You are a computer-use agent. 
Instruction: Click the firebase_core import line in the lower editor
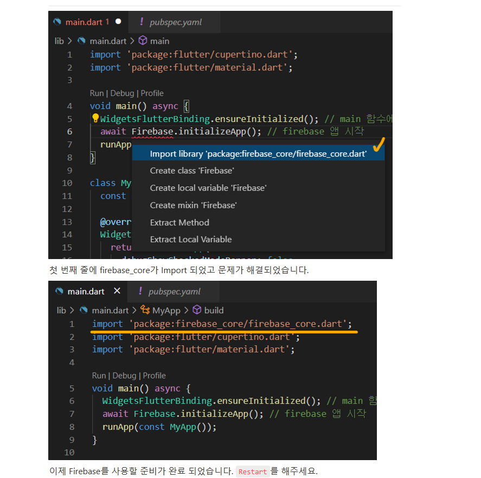[222, 324]
